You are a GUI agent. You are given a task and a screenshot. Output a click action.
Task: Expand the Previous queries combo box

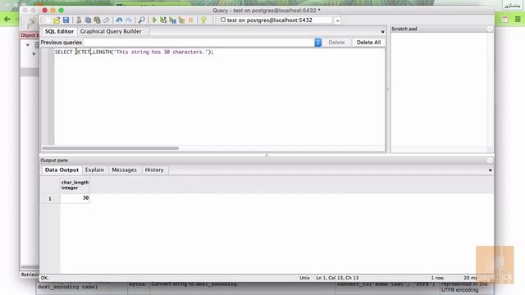click(317, 43)
